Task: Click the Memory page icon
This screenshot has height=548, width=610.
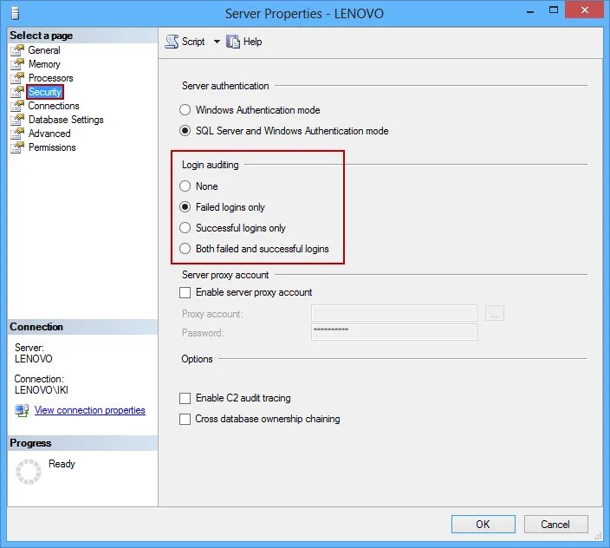Action: pyautogui.click(x=17, y=64)
